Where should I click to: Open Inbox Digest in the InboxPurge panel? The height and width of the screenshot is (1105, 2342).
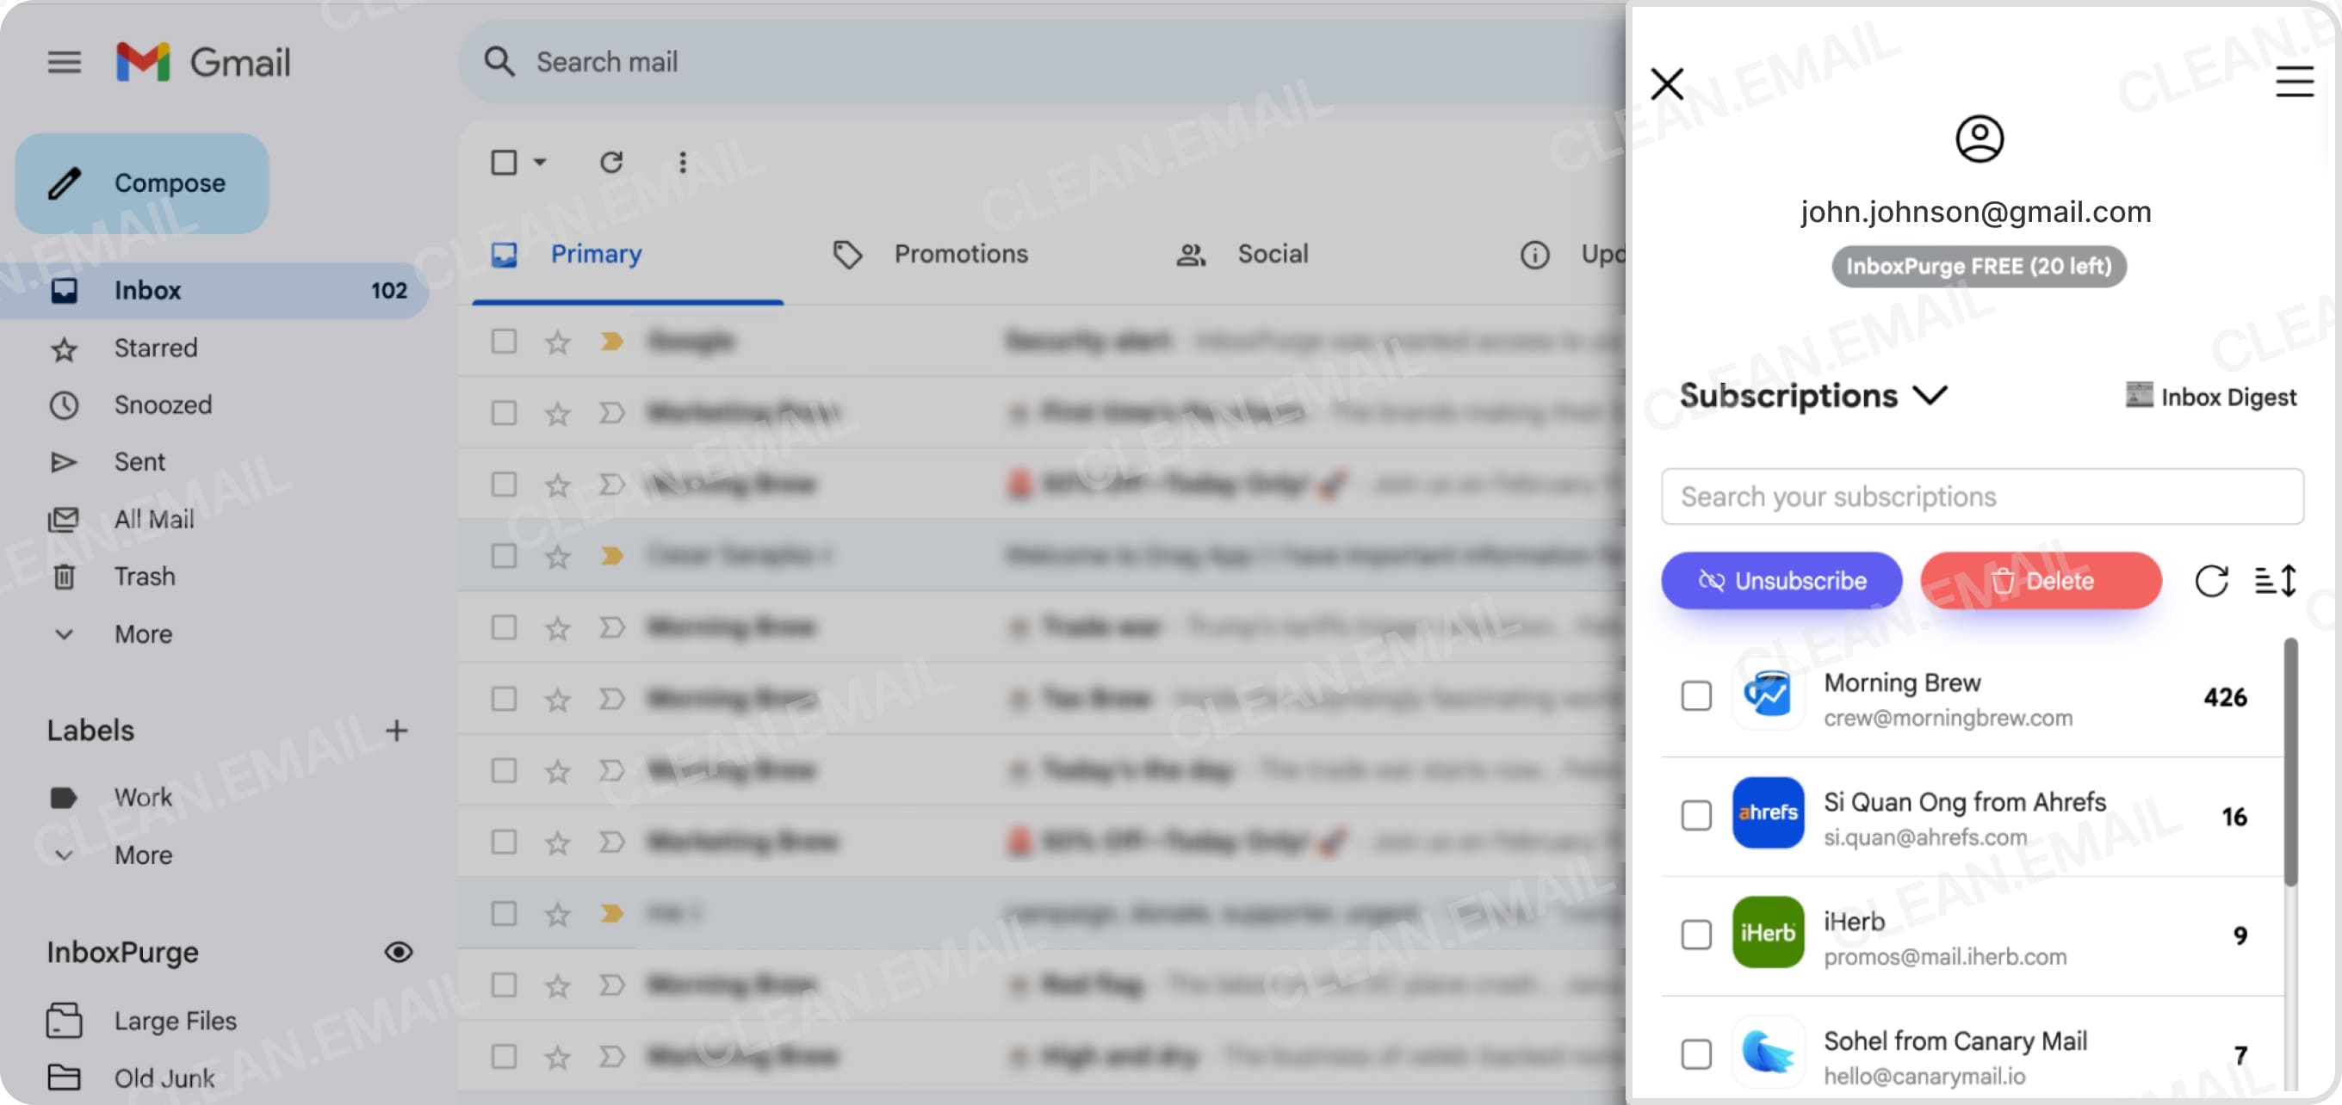point(2213,396)
